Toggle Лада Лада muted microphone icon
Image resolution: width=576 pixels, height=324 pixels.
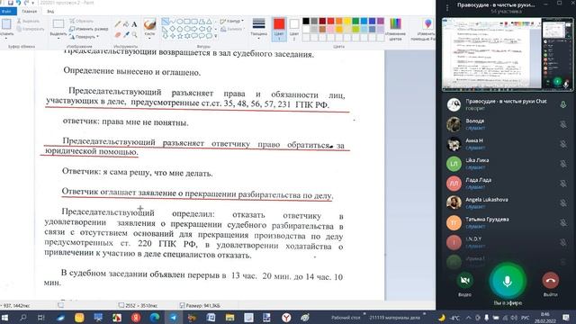562,184
